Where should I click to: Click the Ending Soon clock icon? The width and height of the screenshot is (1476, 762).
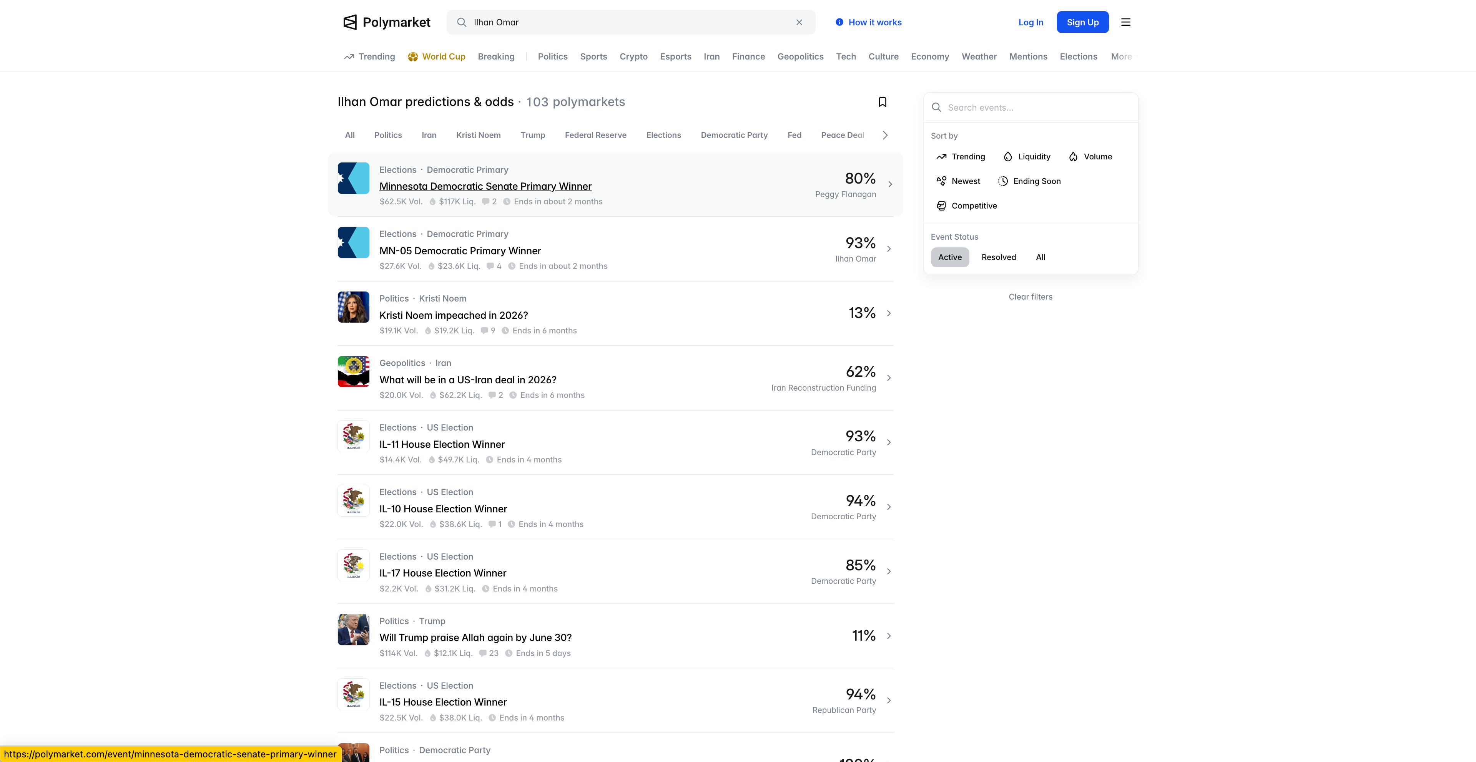1003,182
